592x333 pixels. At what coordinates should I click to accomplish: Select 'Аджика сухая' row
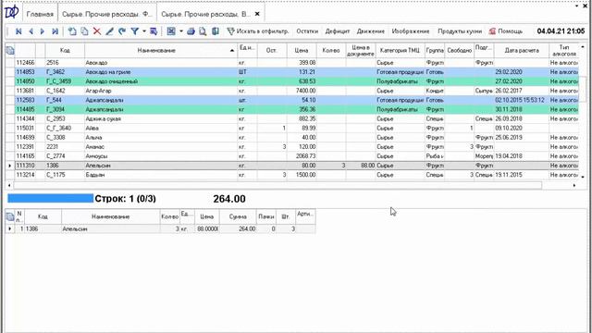(296, 118)
